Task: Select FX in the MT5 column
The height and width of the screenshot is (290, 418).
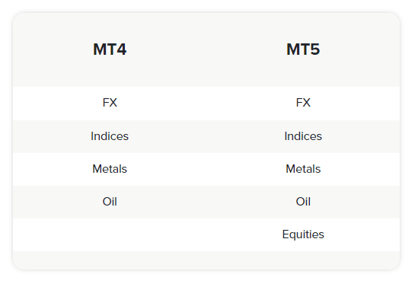Action: click(303, 103)
